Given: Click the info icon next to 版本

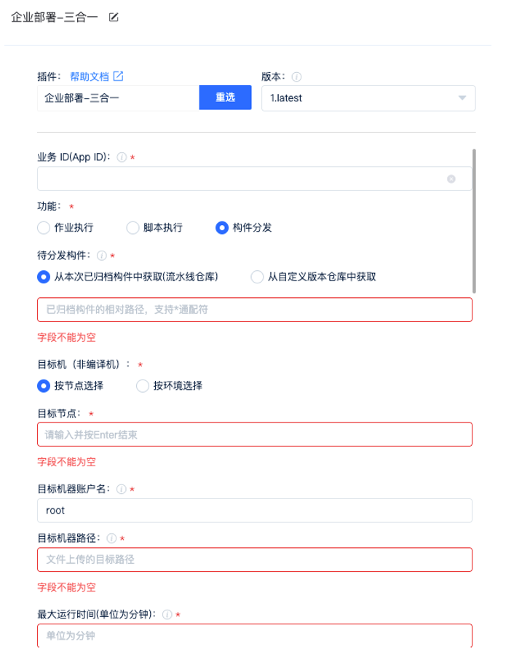Looking at the screenshot, I should point(297,76).
